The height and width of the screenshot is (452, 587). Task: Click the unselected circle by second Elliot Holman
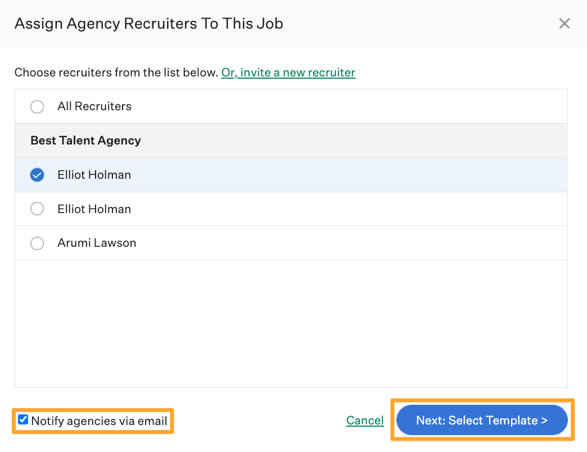[x=37, y=209]
